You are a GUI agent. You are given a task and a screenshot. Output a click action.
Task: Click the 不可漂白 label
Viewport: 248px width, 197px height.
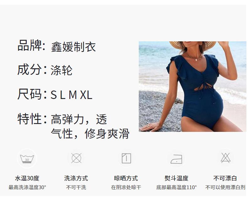pyautogui.click(x=225, y=178)
